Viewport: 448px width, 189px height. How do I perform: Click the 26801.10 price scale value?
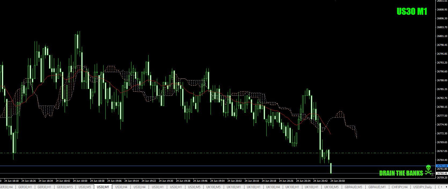coord(442,36)
